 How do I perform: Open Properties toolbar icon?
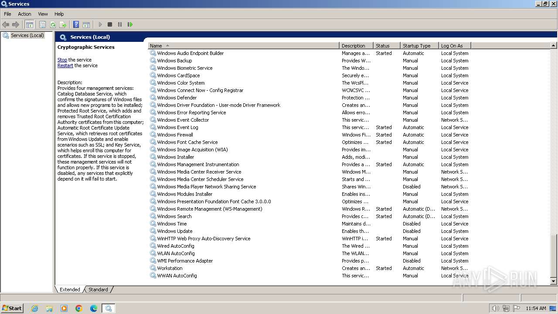[42, 25]
